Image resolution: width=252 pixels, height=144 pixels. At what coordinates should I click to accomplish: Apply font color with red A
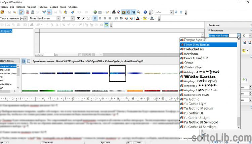[x=138, y=18]
